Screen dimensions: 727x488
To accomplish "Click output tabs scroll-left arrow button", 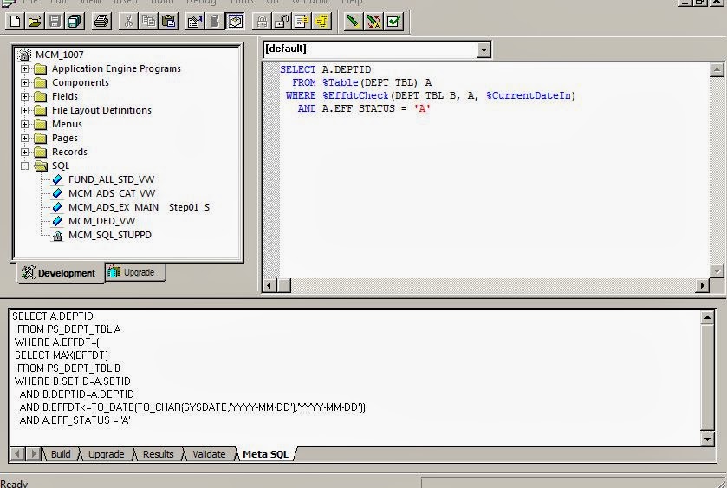I will 17,453.
